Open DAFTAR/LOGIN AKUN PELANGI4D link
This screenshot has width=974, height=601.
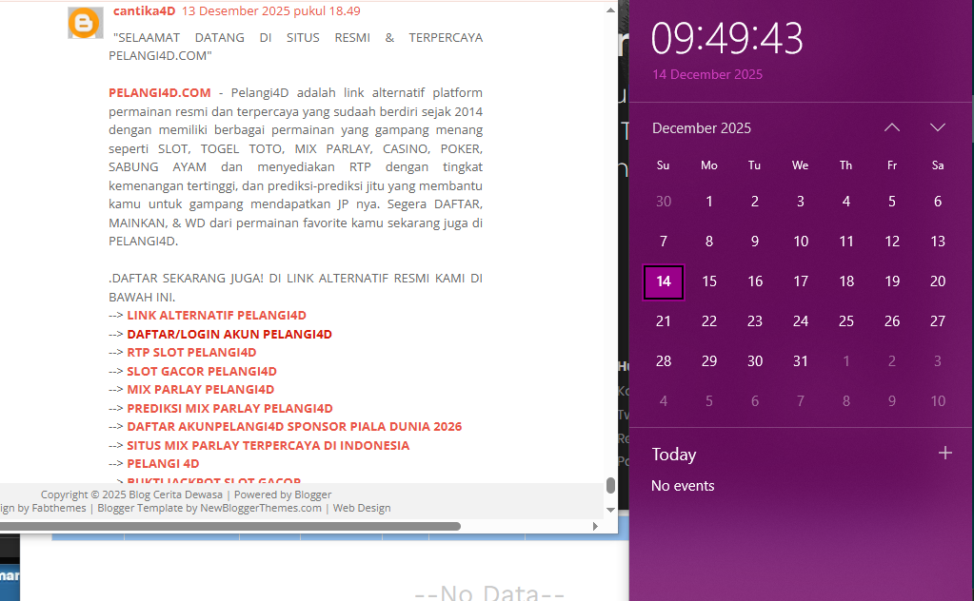coord(229,335)
